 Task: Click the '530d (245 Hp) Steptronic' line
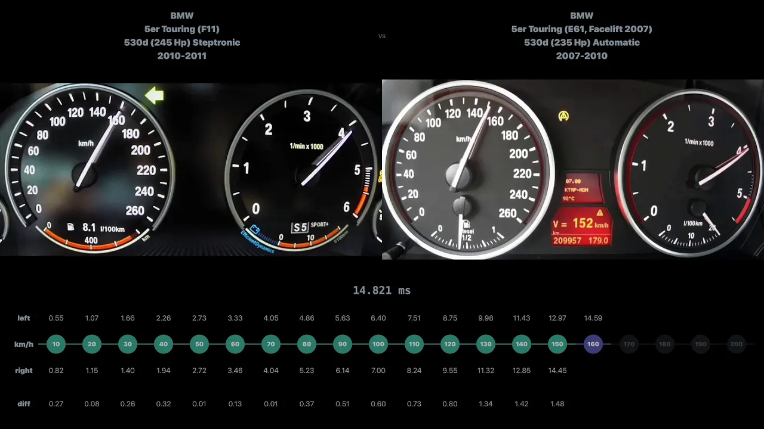182,42
